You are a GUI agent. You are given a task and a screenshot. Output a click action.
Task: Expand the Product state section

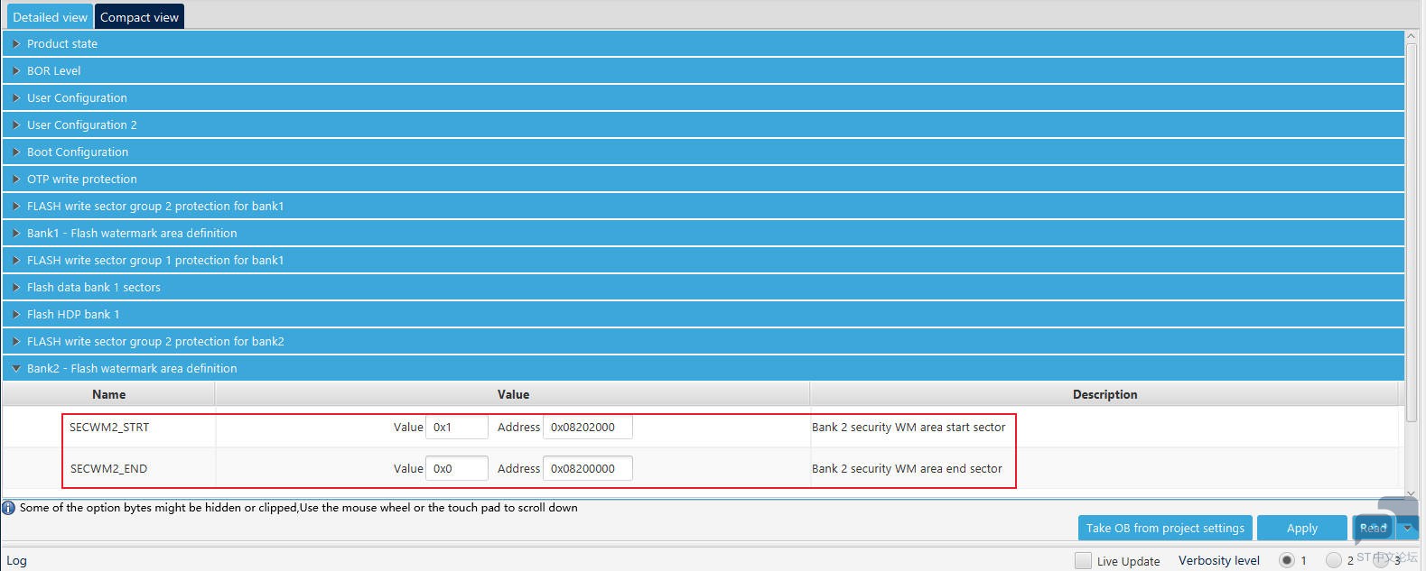703,43
